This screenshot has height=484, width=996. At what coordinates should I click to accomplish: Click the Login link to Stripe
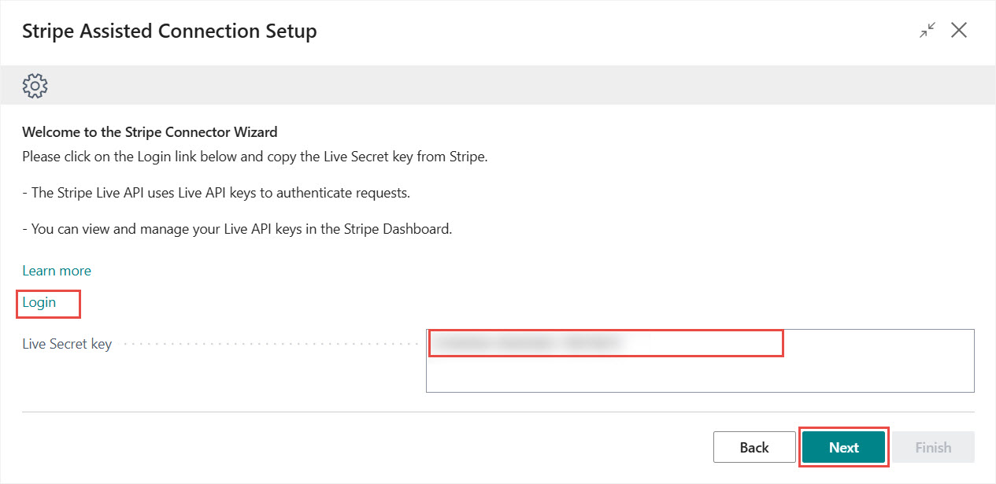pos(39,302)
